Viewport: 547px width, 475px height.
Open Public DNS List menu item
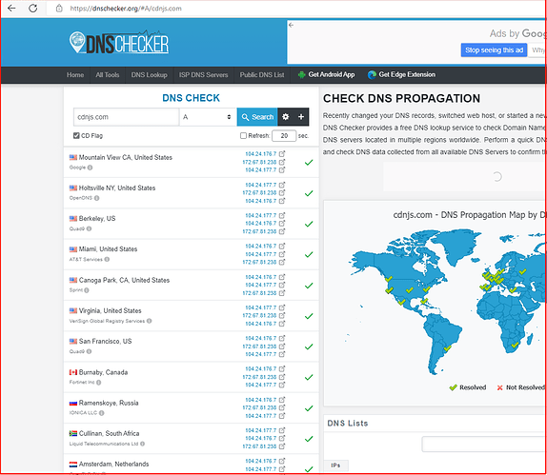pyautogui.click(x=262, y=75)
